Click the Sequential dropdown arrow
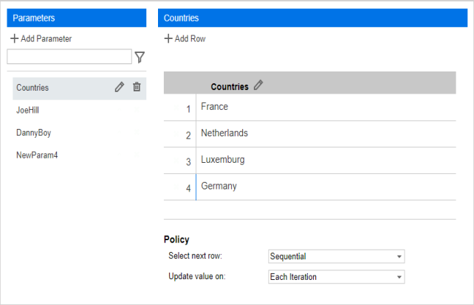Screen dimensions: 474x305 pos(399,256)
